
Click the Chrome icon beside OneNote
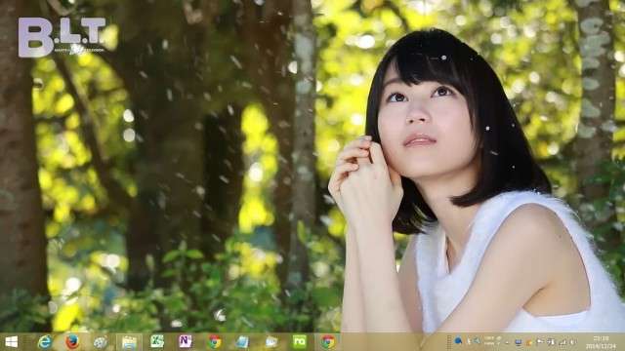coord(214,342)
